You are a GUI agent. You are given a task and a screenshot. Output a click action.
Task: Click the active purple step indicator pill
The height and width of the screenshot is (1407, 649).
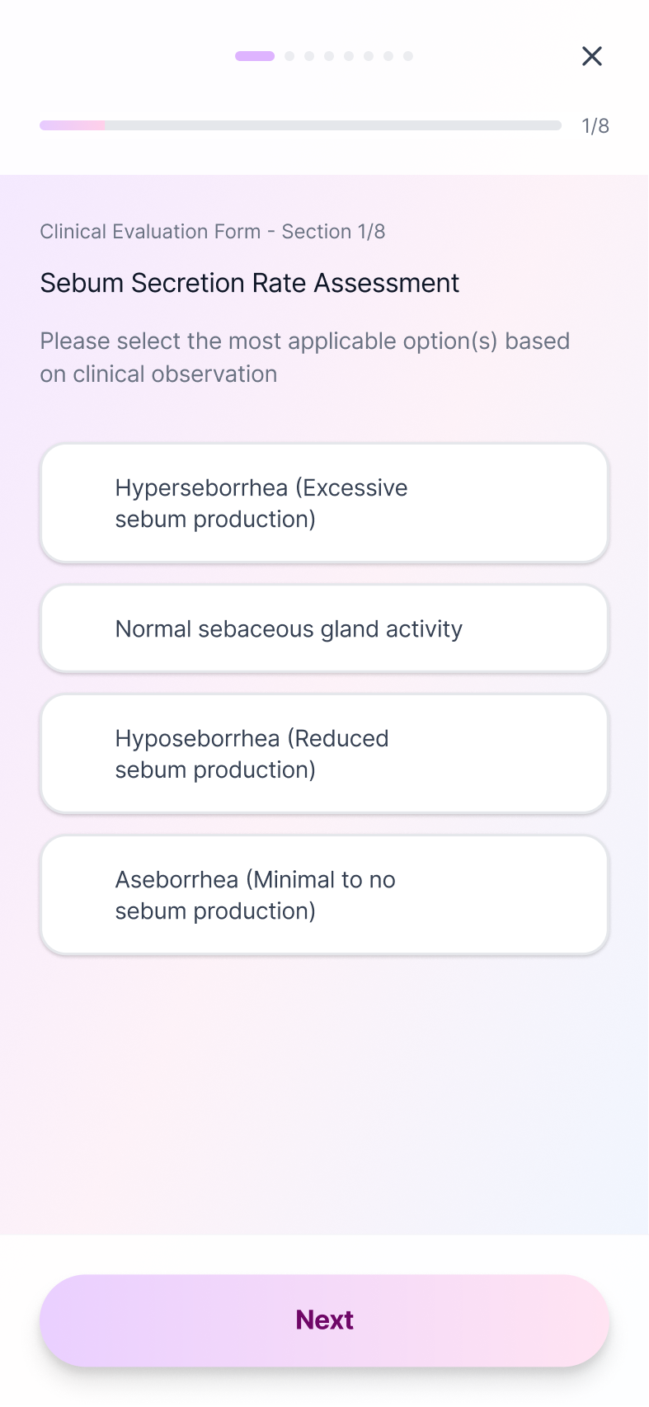click(255, 56)
